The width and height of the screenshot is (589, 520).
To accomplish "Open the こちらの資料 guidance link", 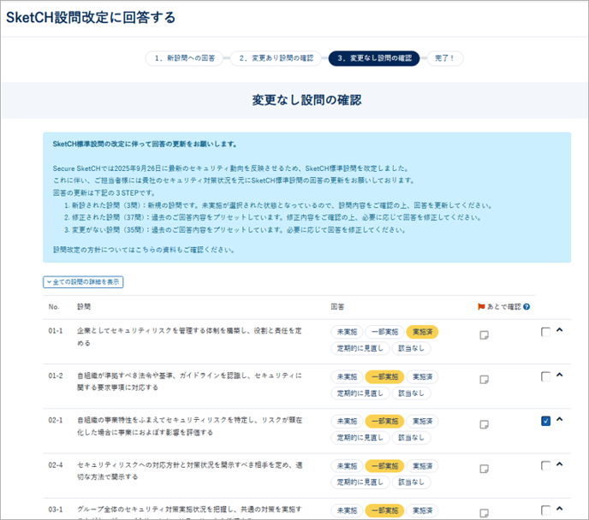I will [156, 250].
